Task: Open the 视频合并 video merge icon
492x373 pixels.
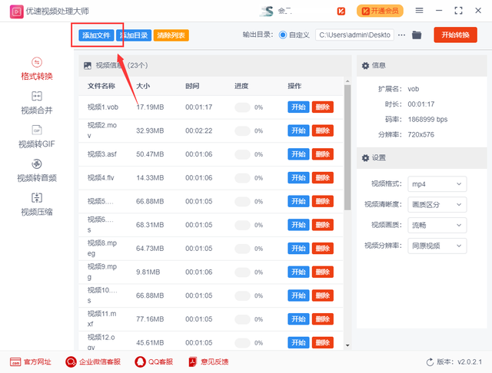Action: click(x=37, y=96)
